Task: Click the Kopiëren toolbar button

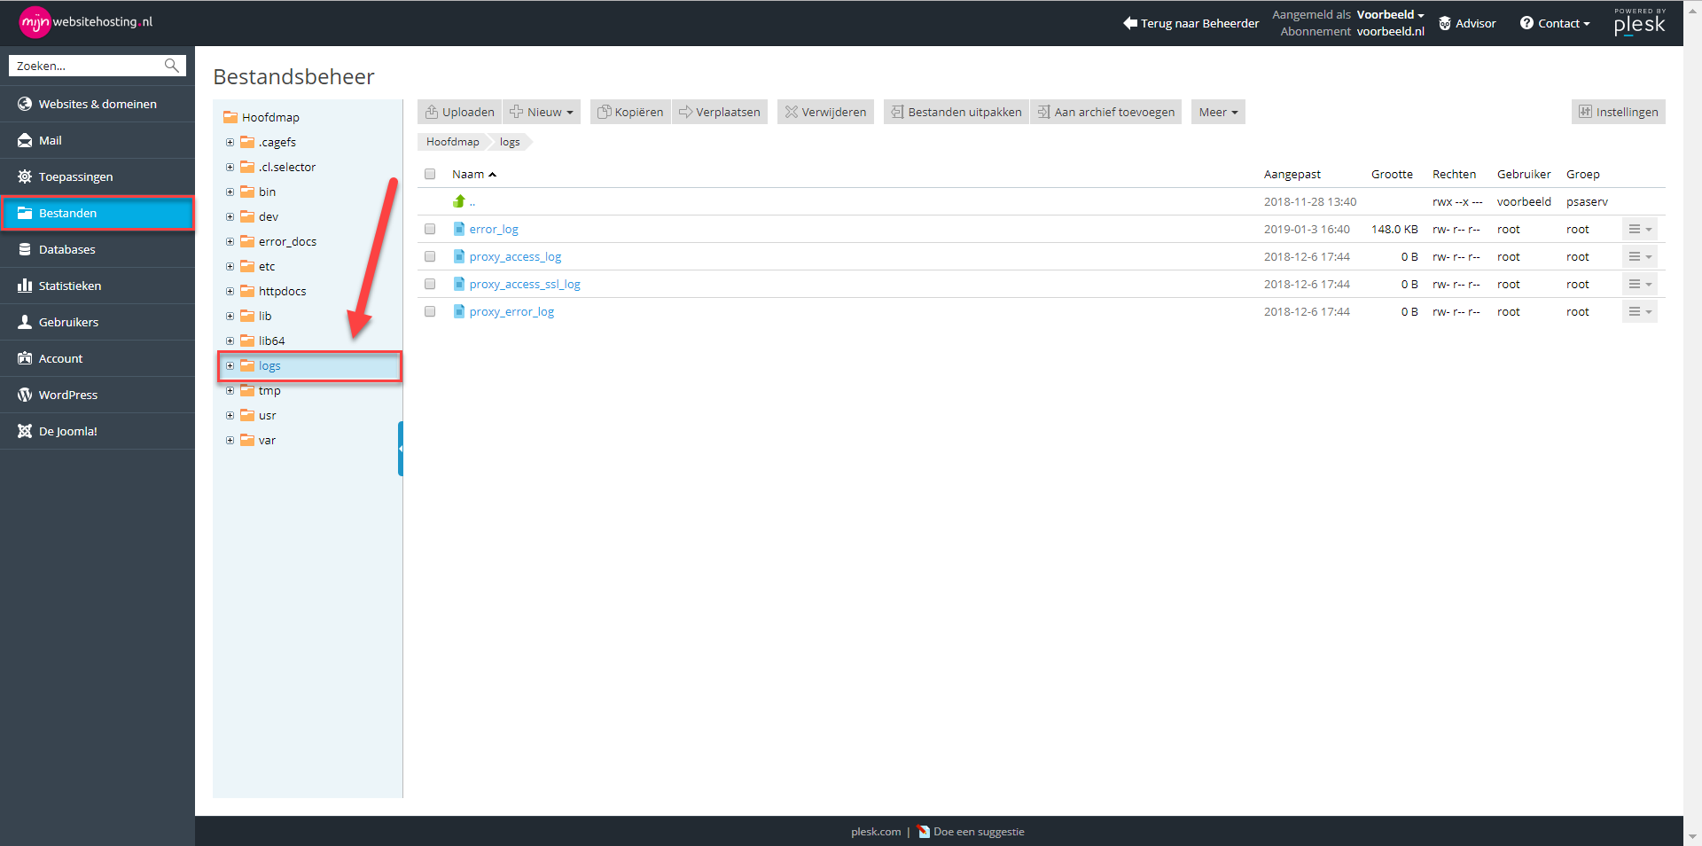Action: (x=630, y=112)
